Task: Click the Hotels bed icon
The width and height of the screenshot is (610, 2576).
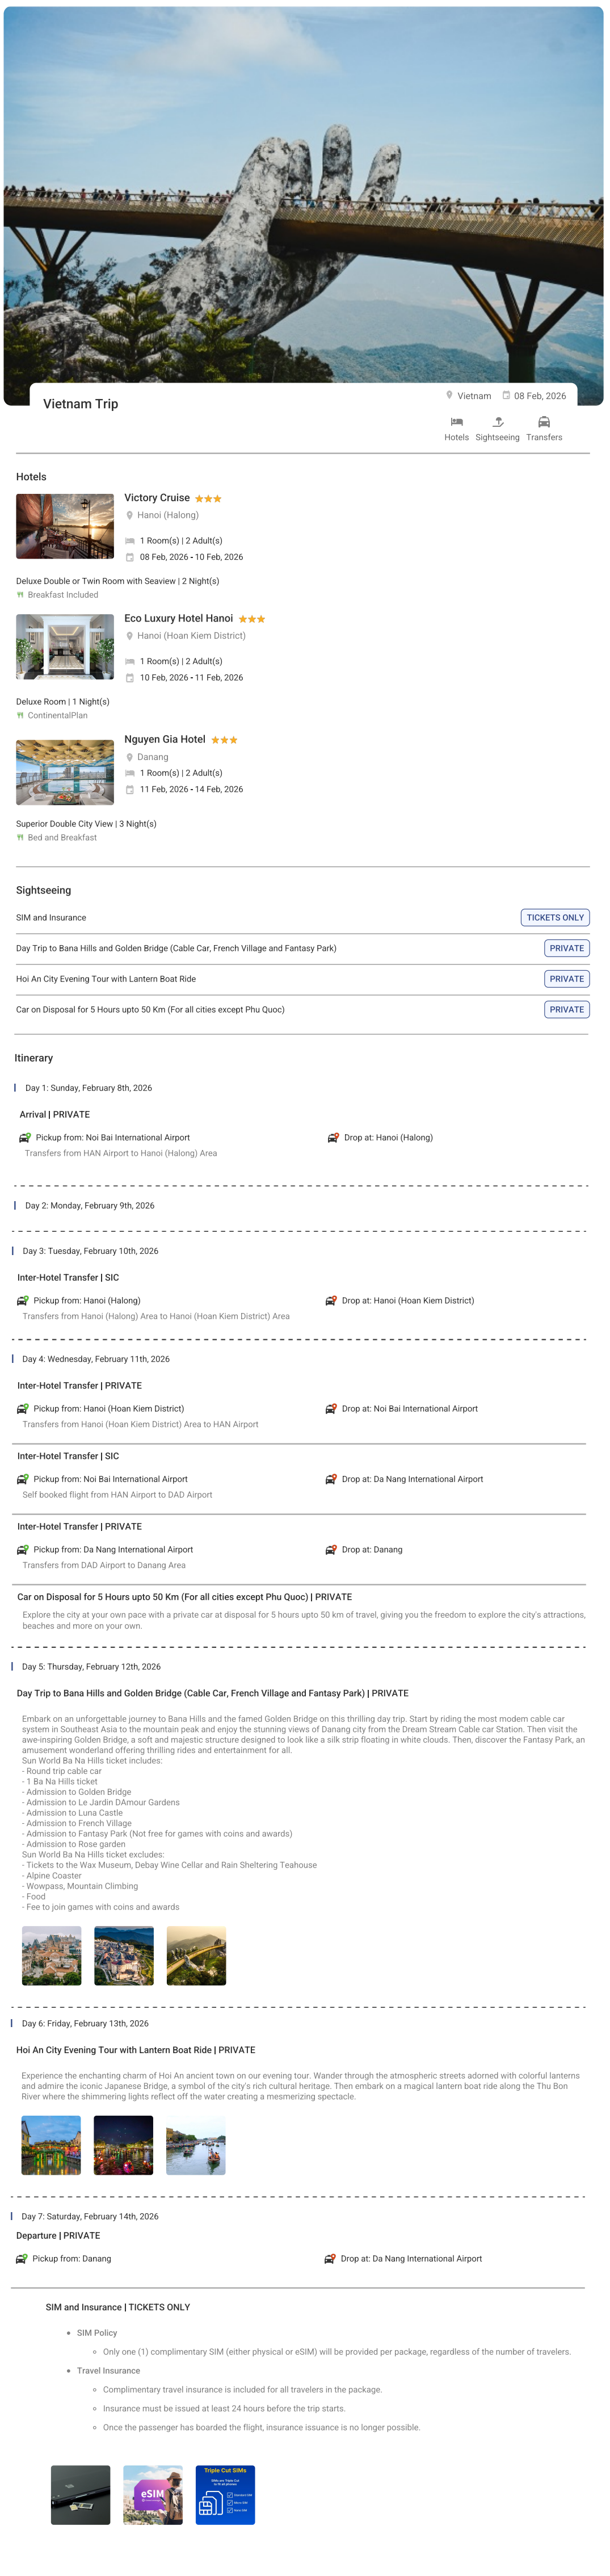Action: click(456, 422)
